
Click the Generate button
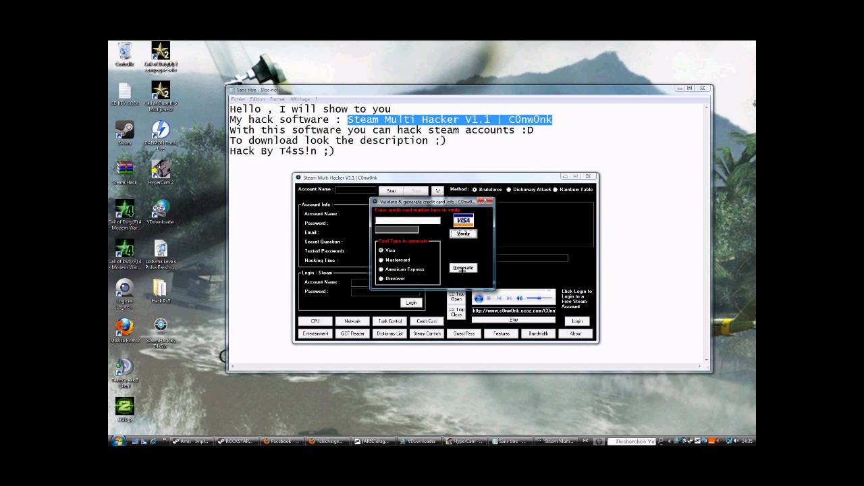[463, 268]
